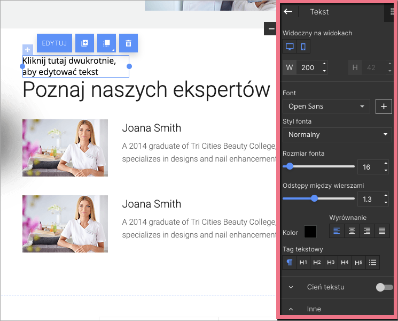Toggle the Cień tekstu switch
The height and width of the screenshot is (321, 398).
tap(384, 287)
